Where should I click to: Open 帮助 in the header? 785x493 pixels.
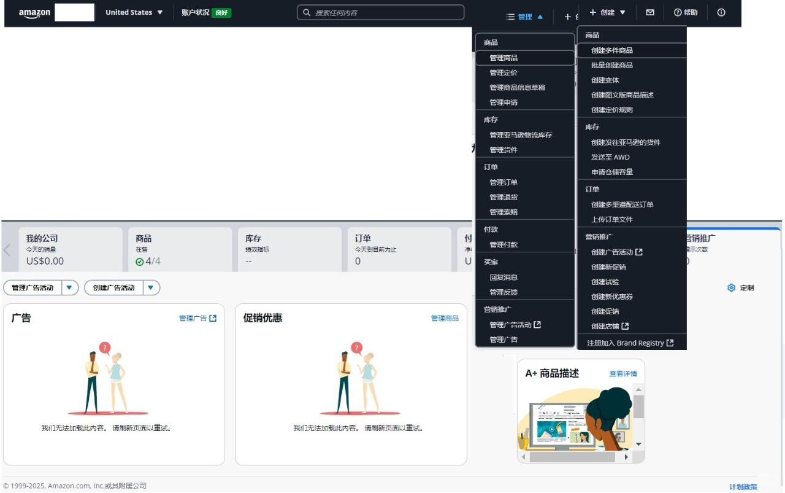coord(686,12)
